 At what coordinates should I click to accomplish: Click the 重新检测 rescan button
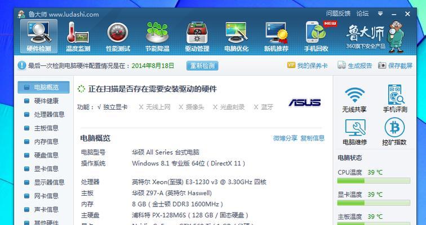(x=202, y=66)
